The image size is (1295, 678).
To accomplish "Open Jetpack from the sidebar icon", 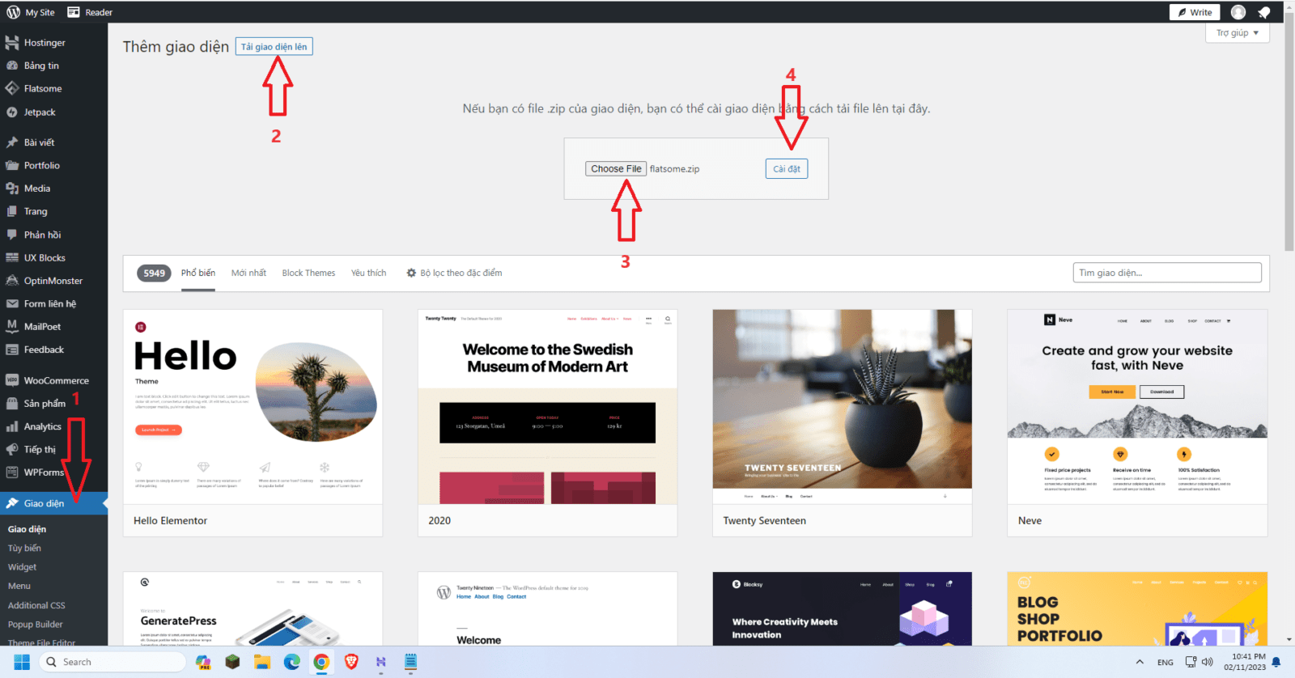I will (12, 112).
